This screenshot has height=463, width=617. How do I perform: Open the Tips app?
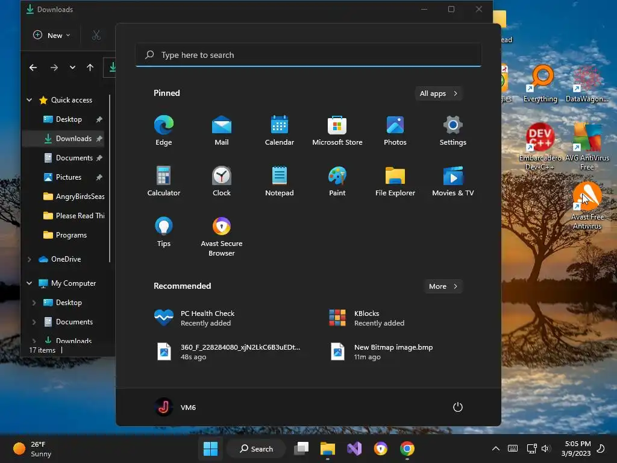point(164,232)
